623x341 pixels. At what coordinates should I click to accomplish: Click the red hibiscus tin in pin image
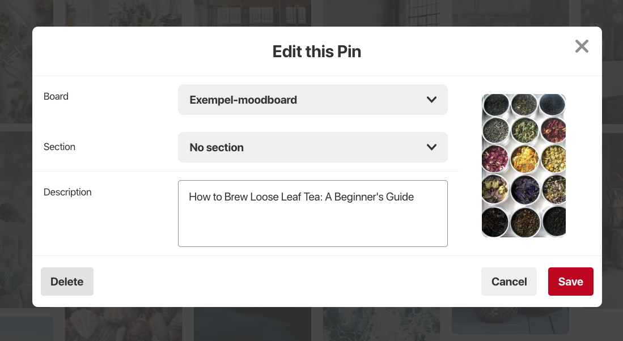pos(553,130)
